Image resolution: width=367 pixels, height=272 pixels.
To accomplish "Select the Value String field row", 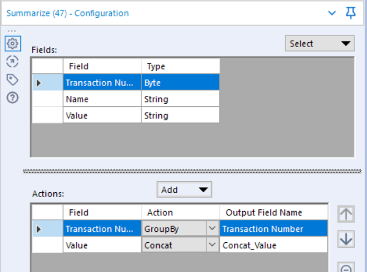I will 126,116.
